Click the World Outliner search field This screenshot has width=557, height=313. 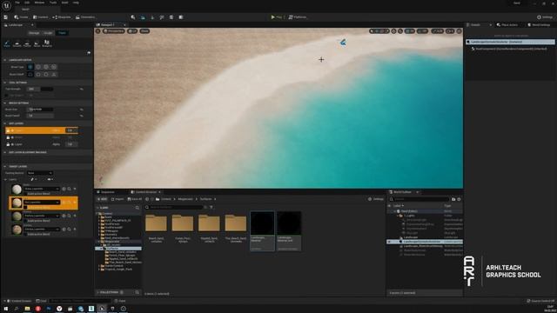pos(419,199)
